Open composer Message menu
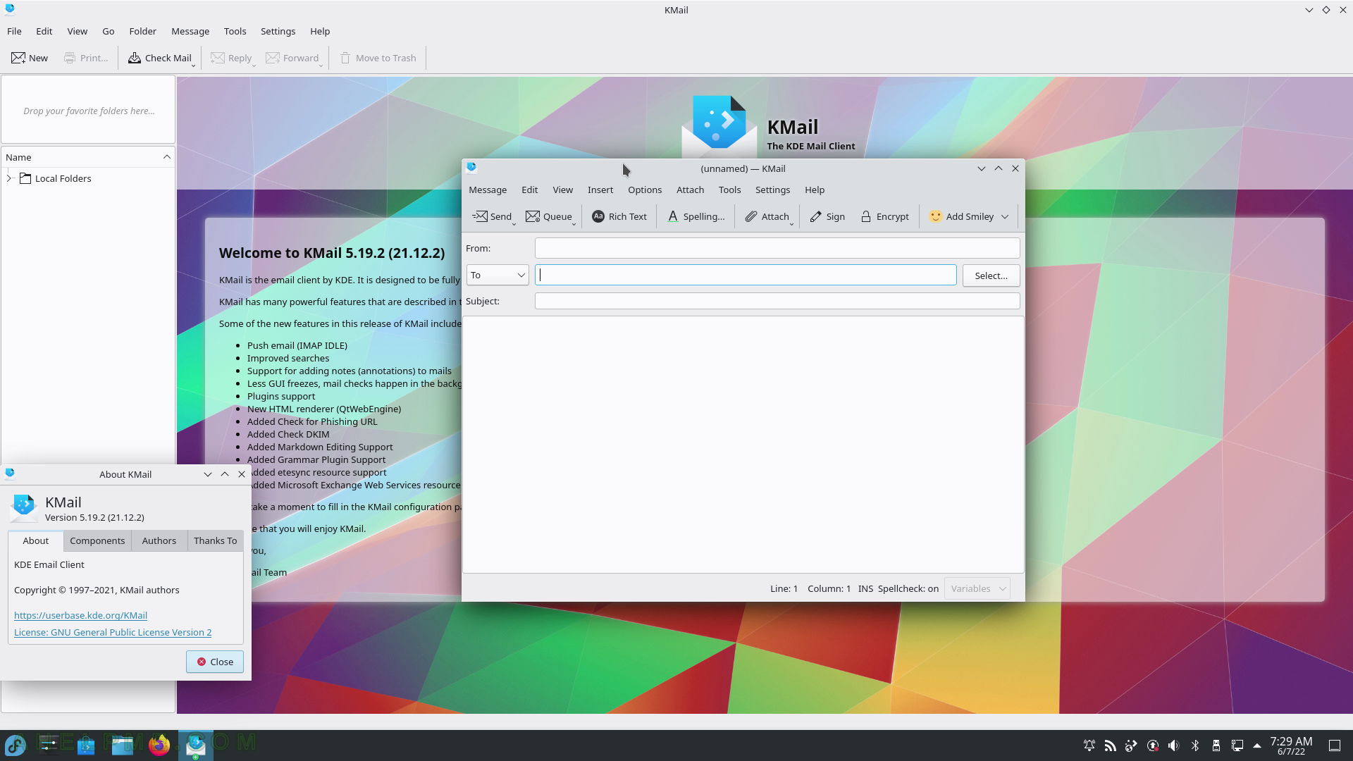The image size is (1353, 761). [488, 190]
